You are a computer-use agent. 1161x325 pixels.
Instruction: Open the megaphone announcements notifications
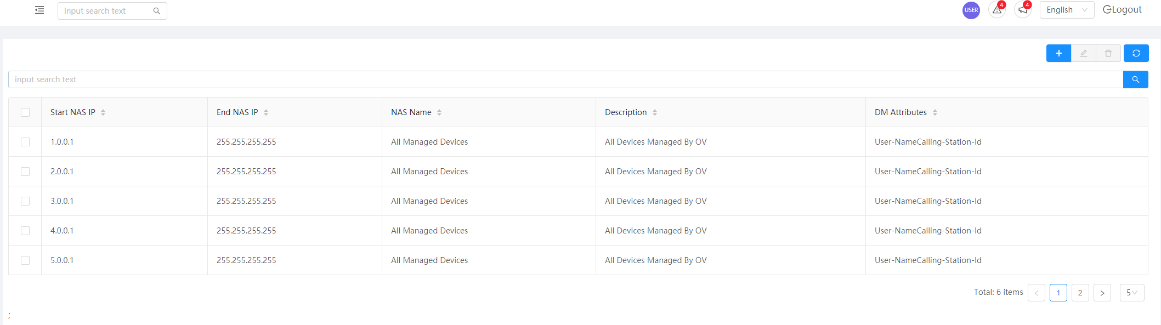[1023, 10]
